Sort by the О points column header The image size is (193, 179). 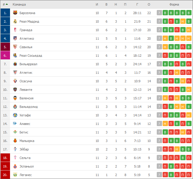coord(149,4)
